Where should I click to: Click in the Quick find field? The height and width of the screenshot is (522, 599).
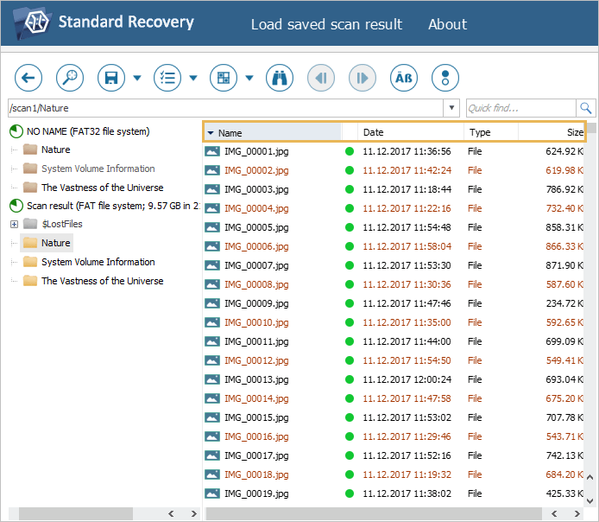click(x=520, y=108)
